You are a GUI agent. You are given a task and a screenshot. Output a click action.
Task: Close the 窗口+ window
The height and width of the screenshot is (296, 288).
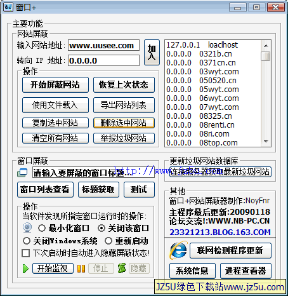point(276,8)
